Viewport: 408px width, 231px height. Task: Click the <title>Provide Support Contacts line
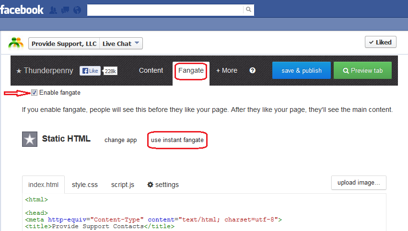pyautogui.click(x=100, y=226)
